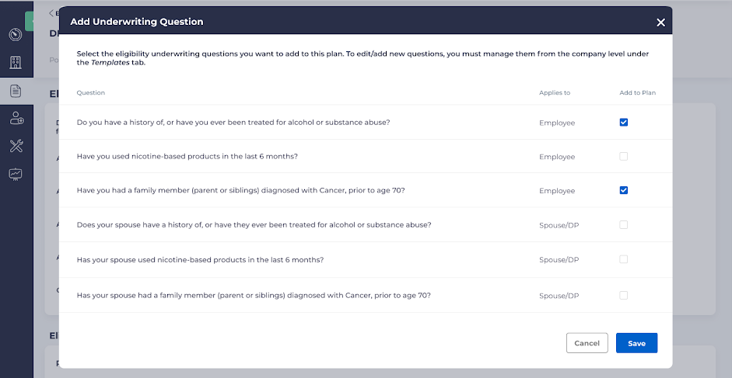
Task: Click the Cancel button
Action: [587, 343]
